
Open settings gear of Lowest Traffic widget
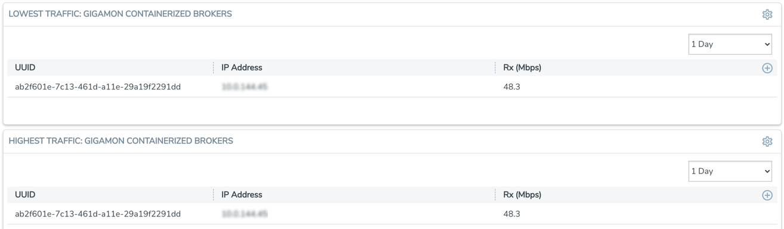pyautogui.click(x=767, y=14)
